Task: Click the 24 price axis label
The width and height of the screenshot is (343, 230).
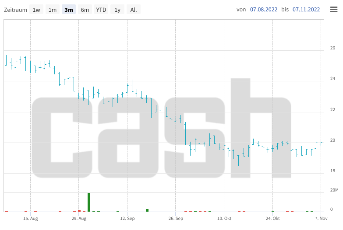Action: tap(332, 78)
